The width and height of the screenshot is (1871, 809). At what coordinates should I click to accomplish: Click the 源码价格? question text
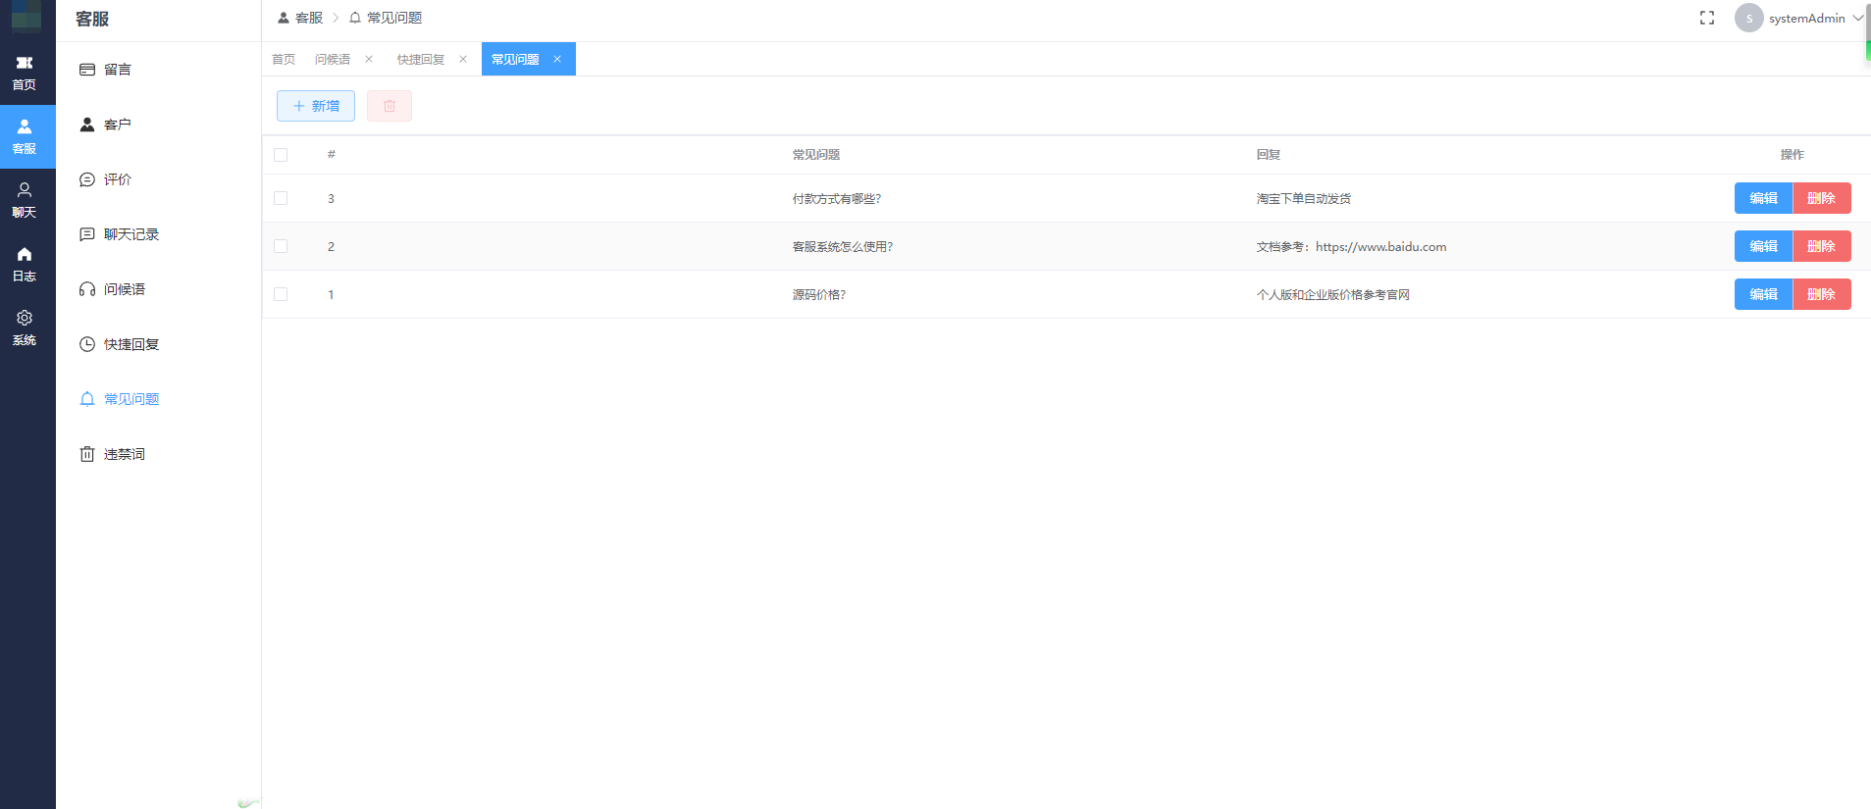click(819, 295)
